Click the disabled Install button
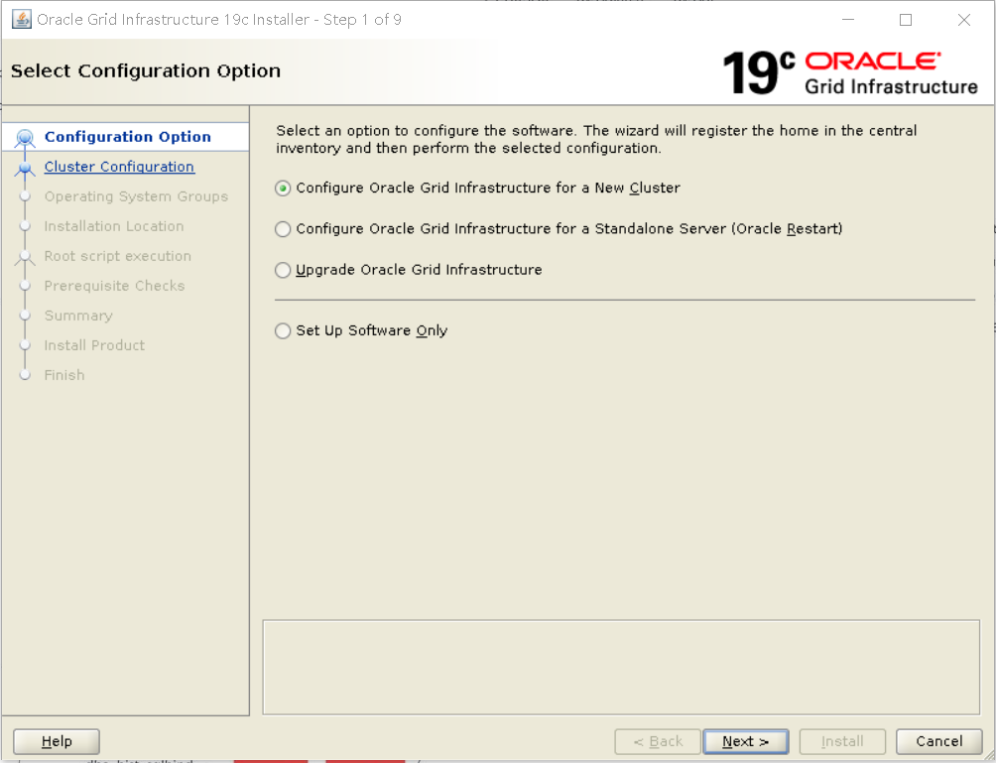The image size is (996, 763). tap(842, 741)
